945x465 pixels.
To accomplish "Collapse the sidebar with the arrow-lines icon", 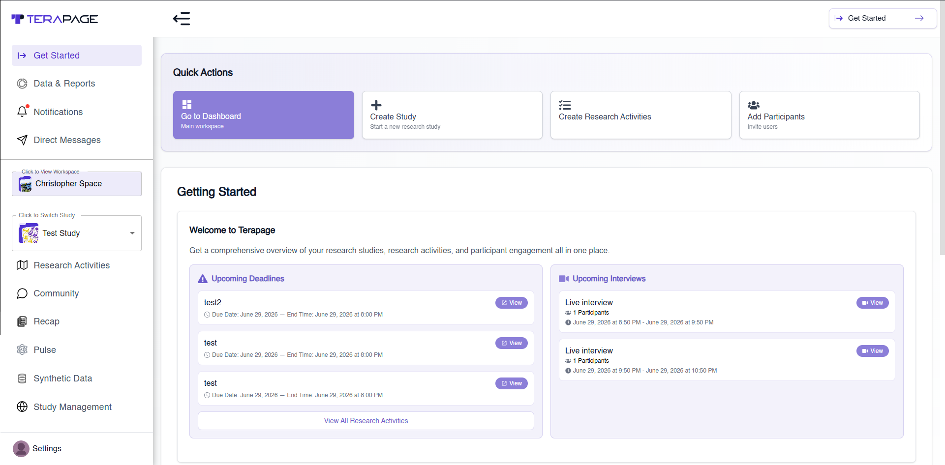I will point(182,19).
